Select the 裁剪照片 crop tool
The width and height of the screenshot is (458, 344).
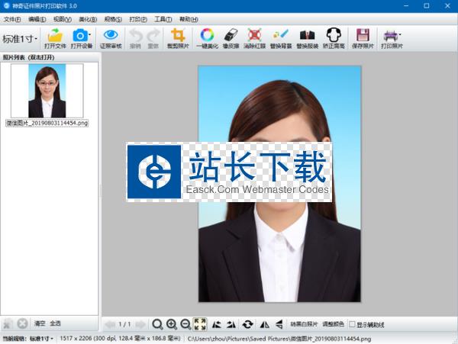coord(178,35)
